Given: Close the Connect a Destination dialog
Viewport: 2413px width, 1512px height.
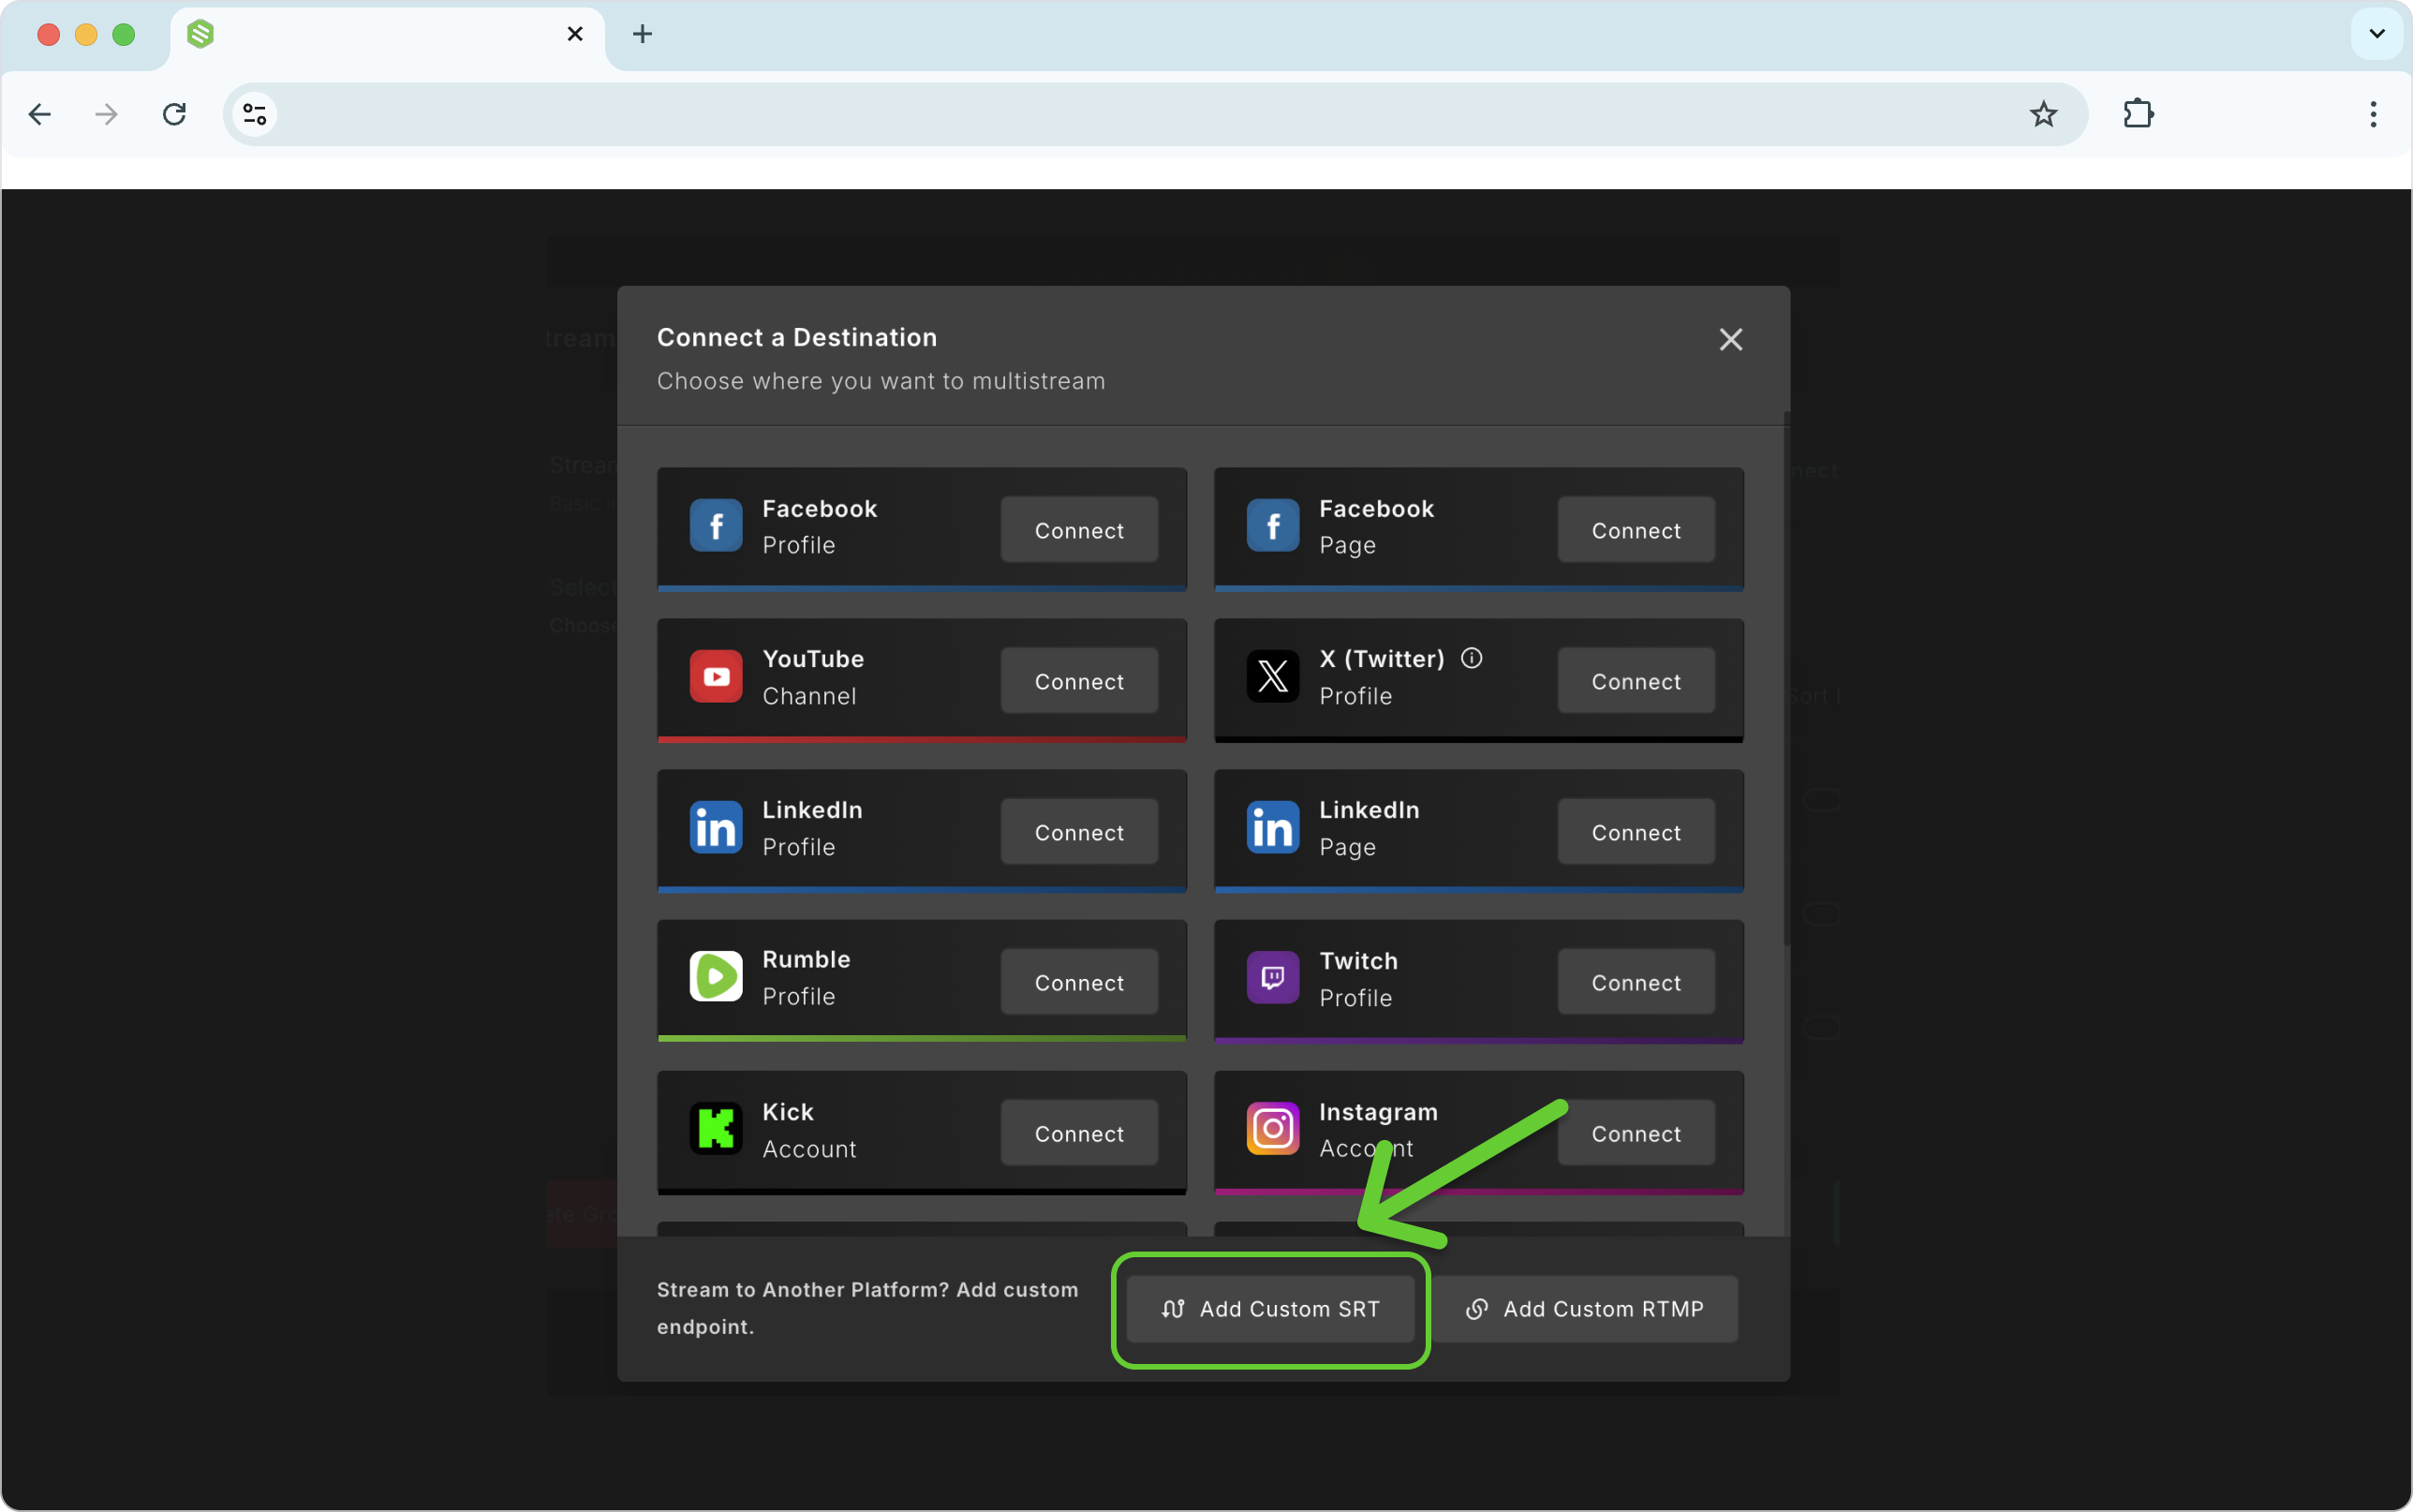Looking at the screenshot, I should click(x=1730, y=340).
